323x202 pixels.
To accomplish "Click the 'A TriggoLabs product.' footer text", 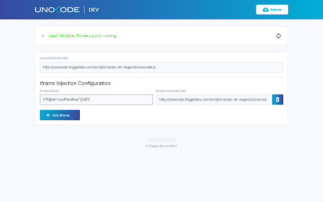I will click(161, 146).
